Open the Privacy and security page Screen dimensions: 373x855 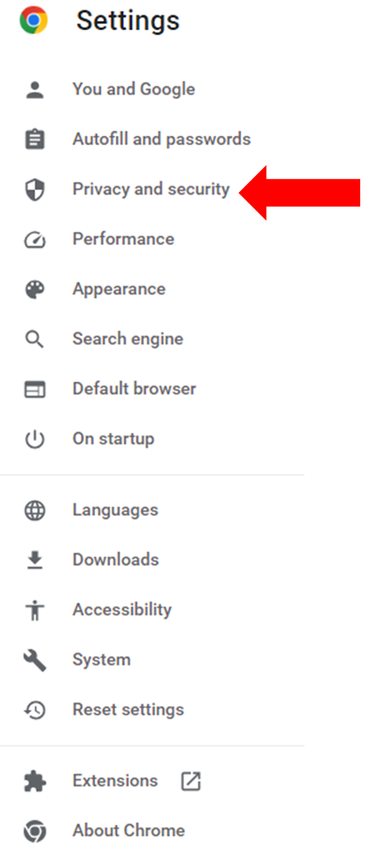[x=151, y=189]
